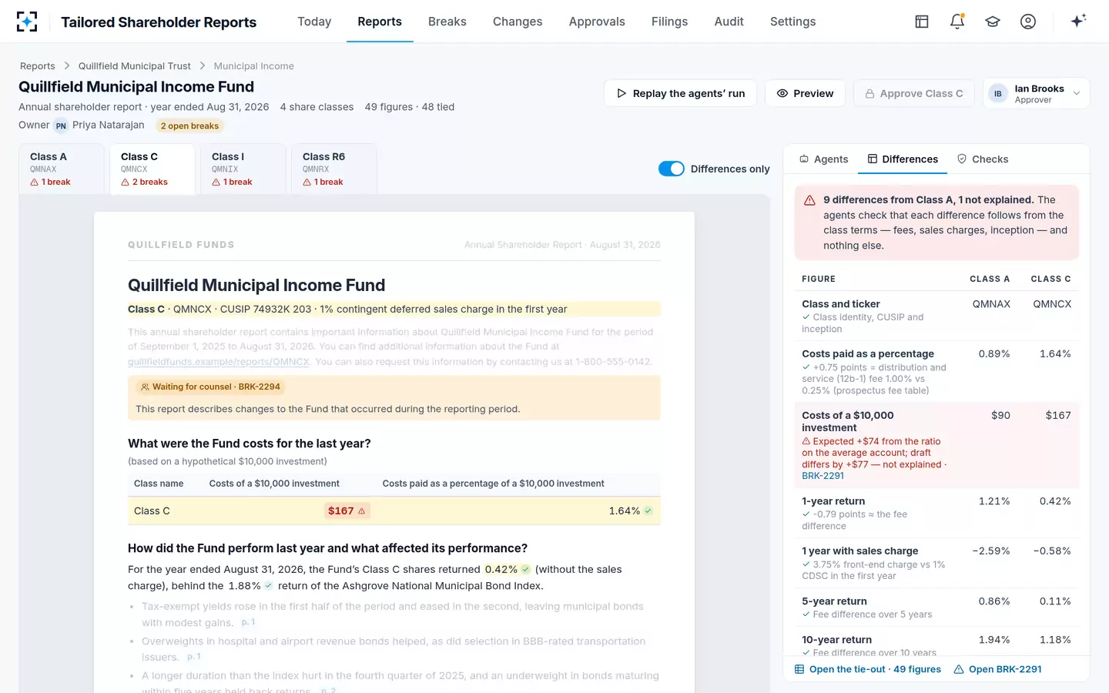This screenshot has width=1109, height=693.
Task: Select the 'Costs paid as a percentage' difference row
Action: (936, 372)
